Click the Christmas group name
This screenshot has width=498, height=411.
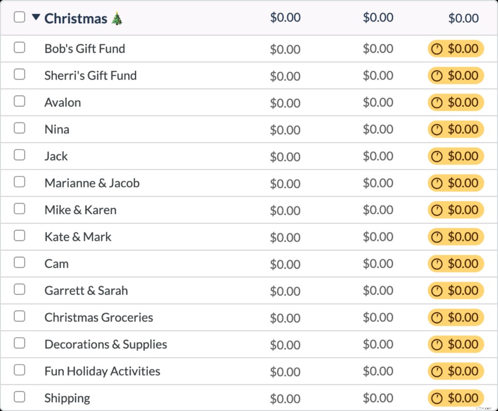(76, 18)
